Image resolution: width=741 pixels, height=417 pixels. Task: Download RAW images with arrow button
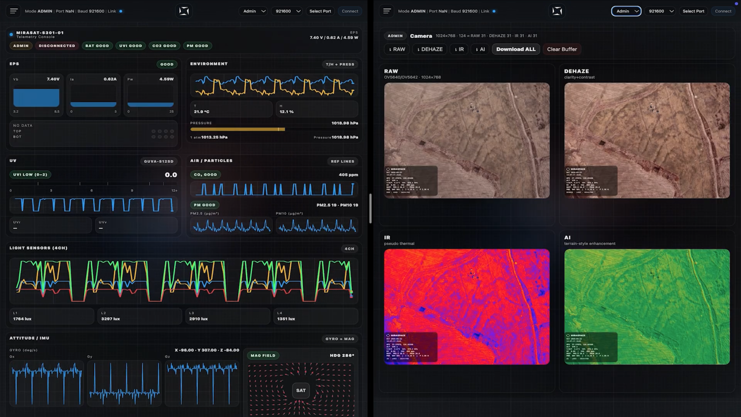(397, 49)
